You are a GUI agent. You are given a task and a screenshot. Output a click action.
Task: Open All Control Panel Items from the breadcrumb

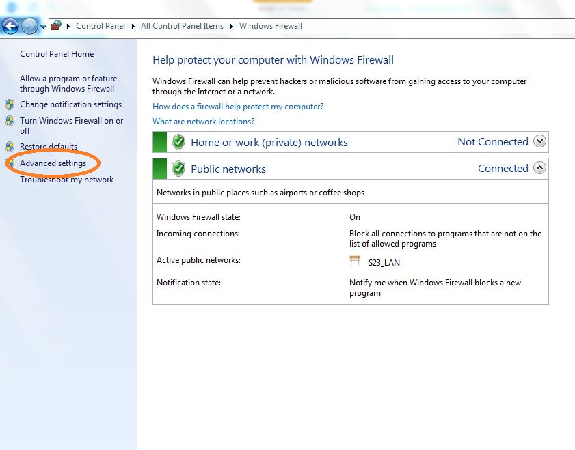(182, 26)
